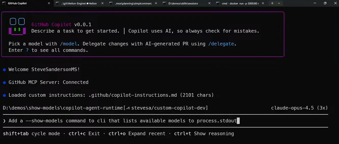This screenshot has height=144, width=339.
Task: Restore down the terminal window
Action: tap(325, 3)
